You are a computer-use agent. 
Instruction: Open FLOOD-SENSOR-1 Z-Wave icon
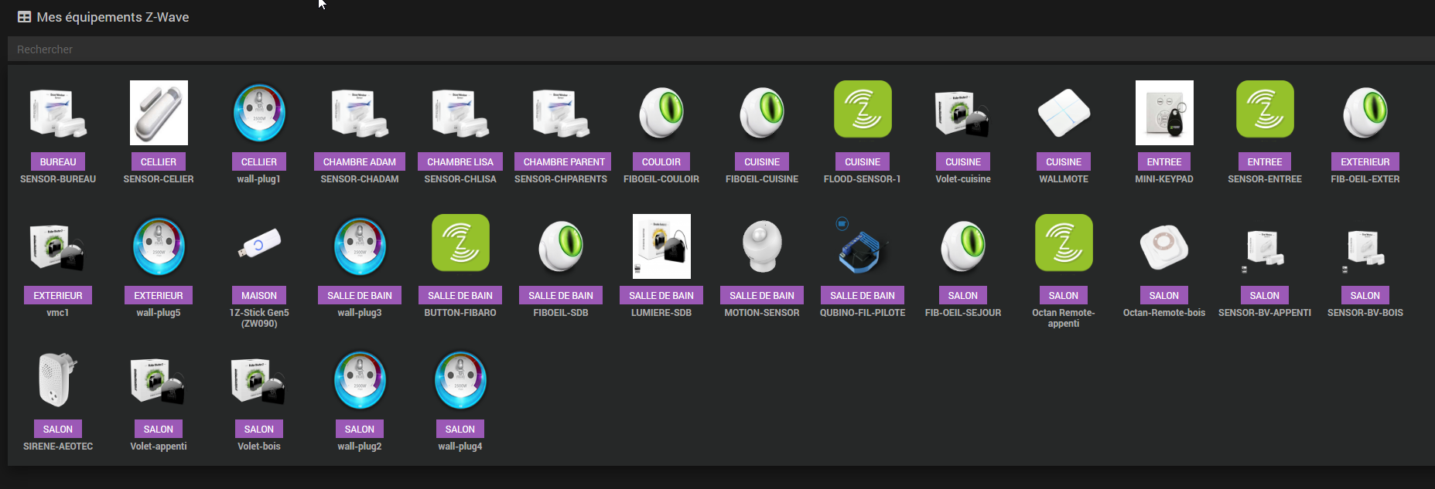(x=863, y=110)
